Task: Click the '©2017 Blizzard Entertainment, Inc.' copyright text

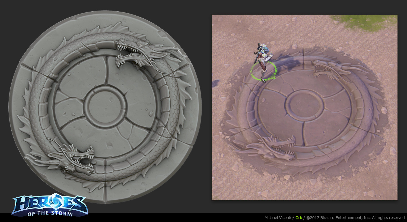Action: 338,218
